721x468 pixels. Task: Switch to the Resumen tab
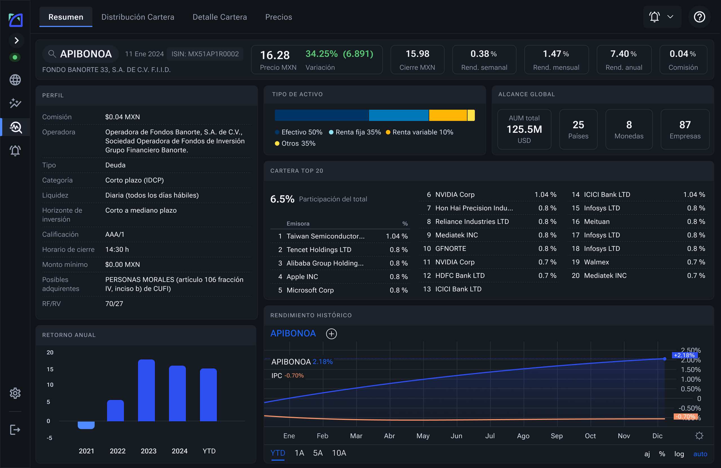point(66,17)
